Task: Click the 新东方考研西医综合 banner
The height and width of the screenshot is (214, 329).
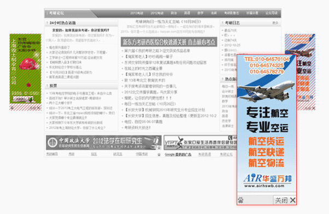Action: 169,42
